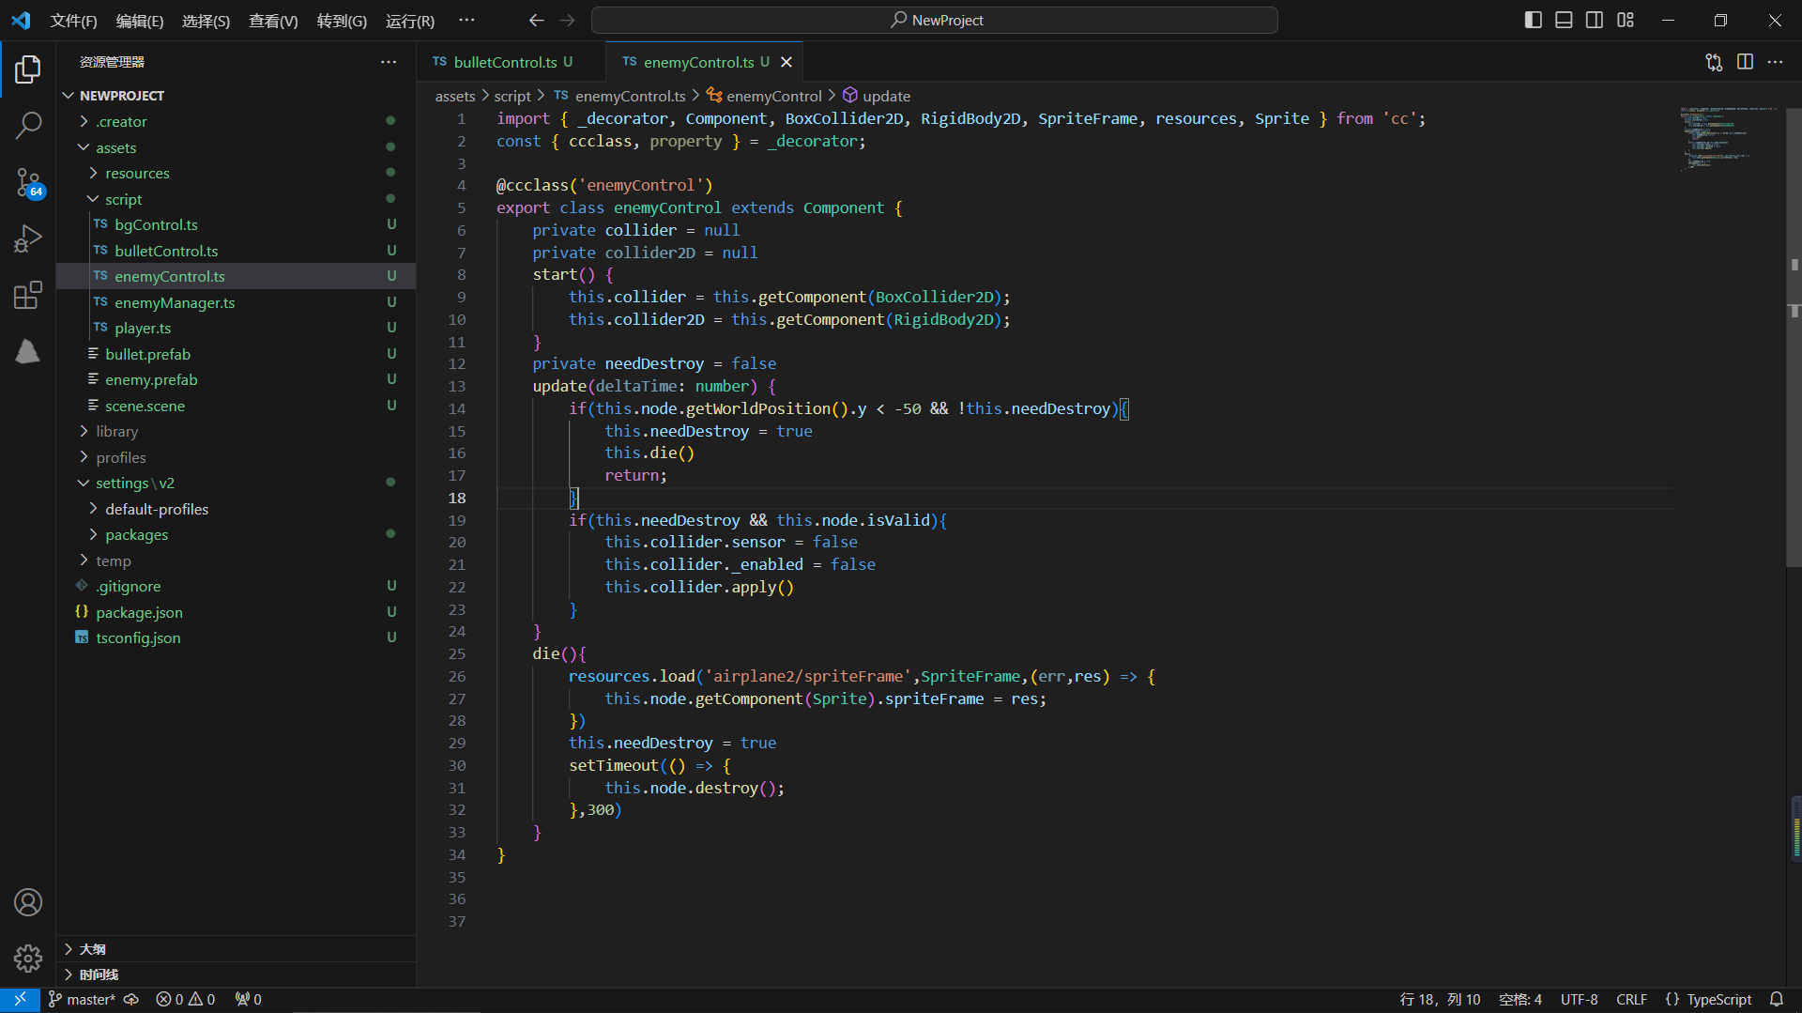This screenshot has height=1013, width=1802.
Task: Expand the resources folder
Action: (137, 174)
